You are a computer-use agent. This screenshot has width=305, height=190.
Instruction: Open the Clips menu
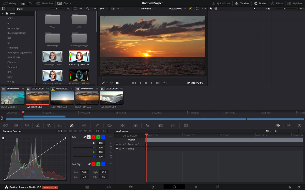pos(64,3)
